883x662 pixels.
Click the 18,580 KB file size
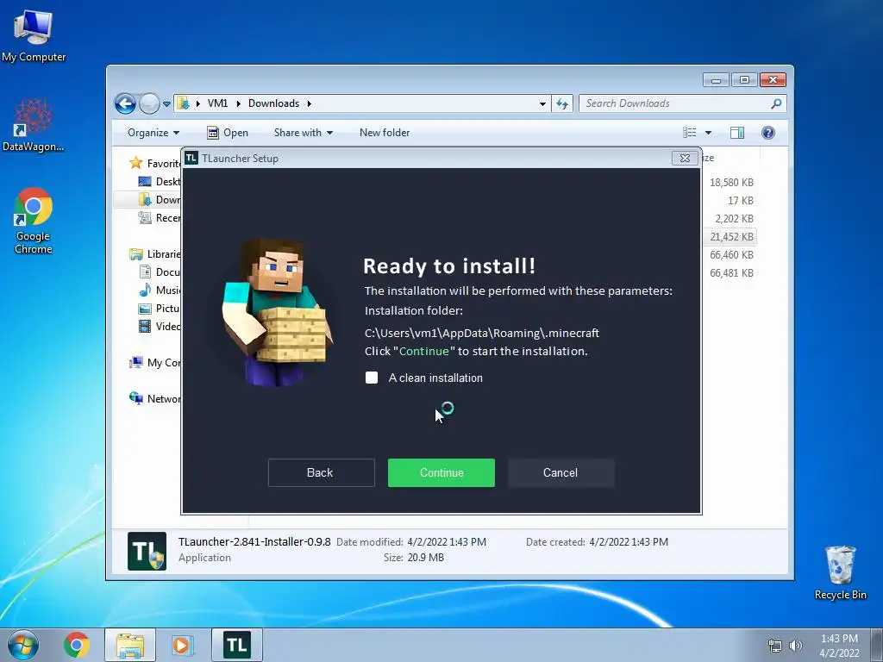click(731, 183)
